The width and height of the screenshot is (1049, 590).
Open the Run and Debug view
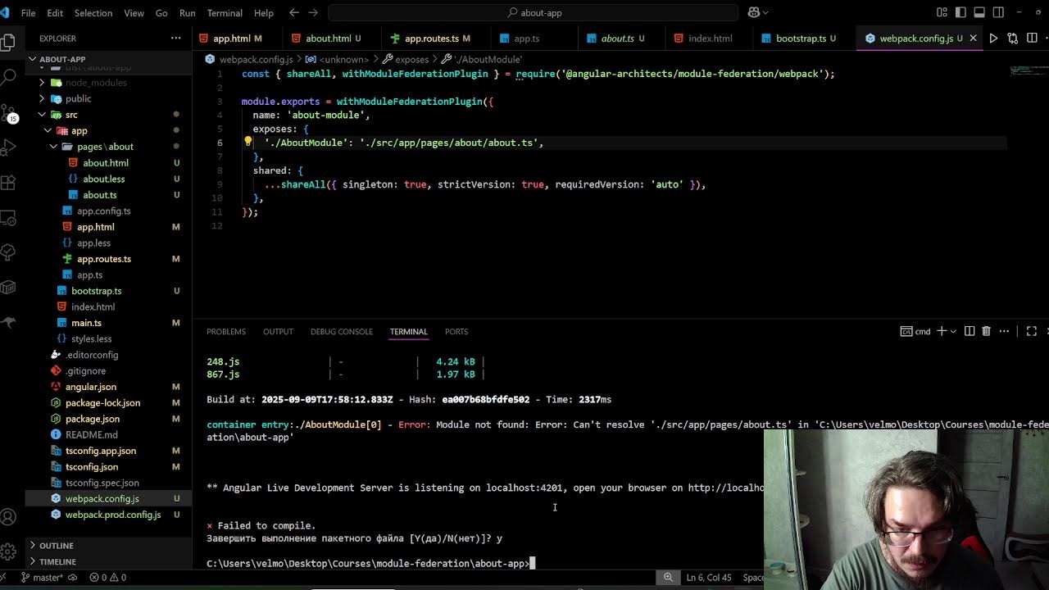[8, 147]
